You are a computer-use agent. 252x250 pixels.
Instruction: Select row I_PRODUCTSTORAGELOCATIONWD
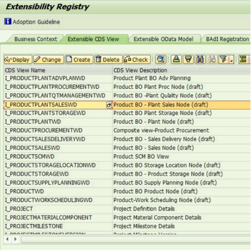pos(58,165)
